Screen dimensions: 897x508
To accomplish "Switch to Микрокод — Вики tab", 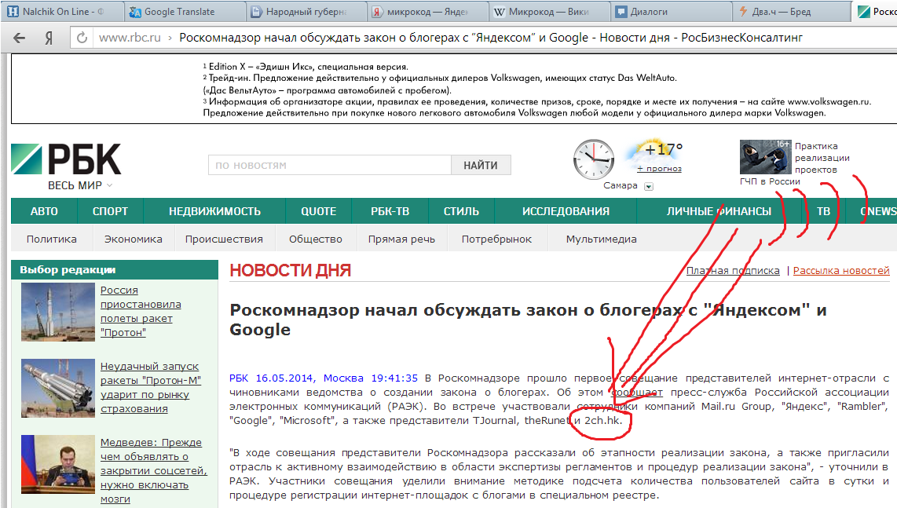I will pos(549,12).
